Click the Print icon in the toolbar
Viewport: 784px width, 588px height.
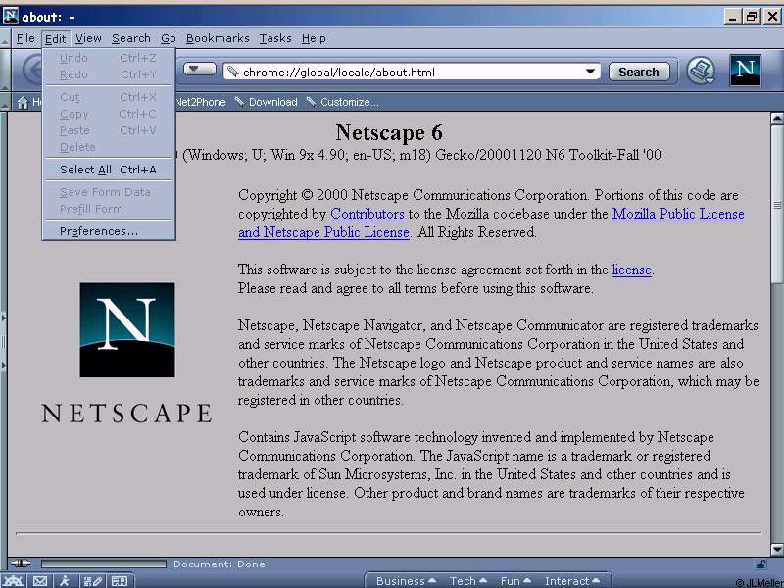(701, 71)
